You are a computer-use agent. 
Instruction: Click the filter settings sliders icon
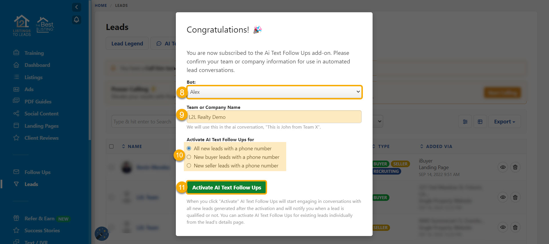465,122
